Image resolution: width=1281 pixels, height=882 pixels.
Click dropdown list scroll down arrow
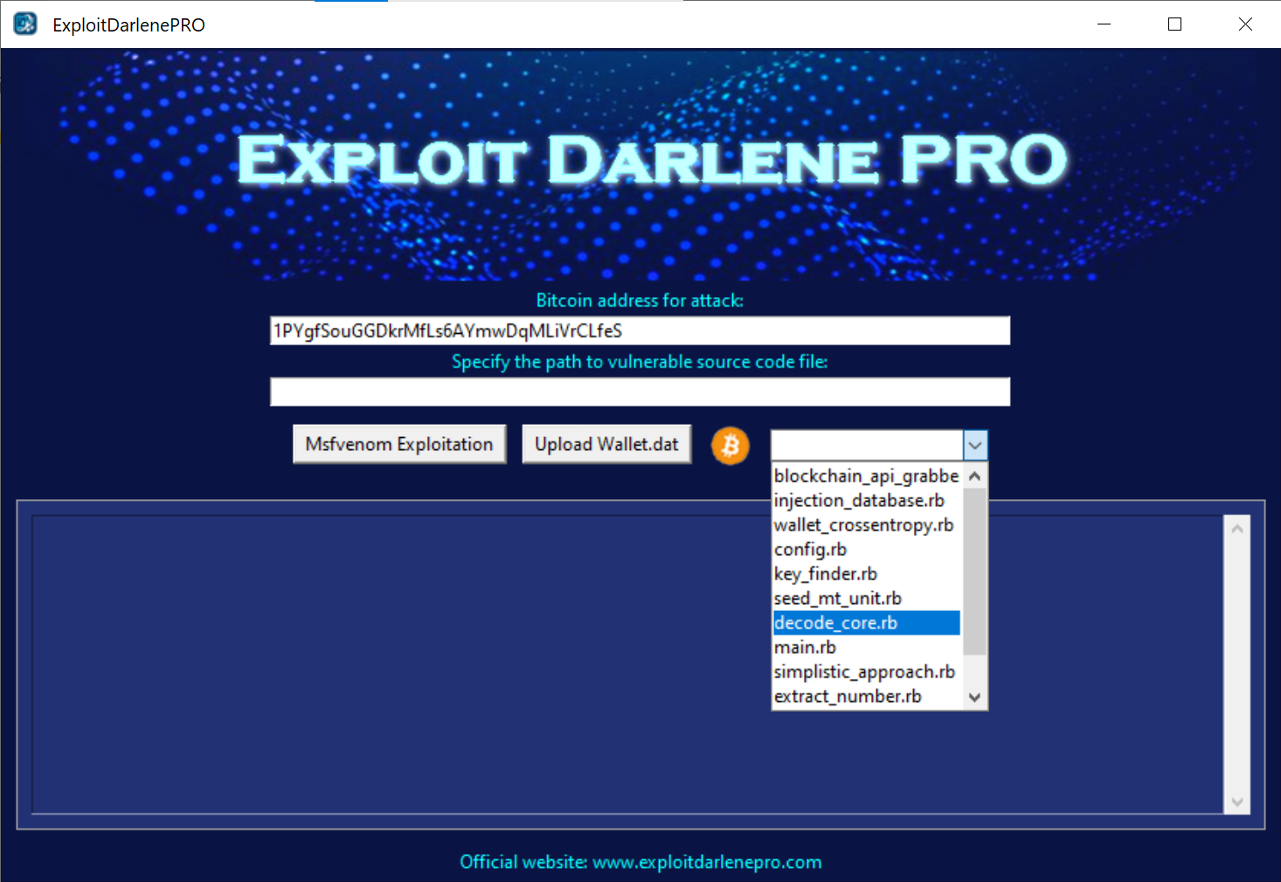(x=975, y=697)
